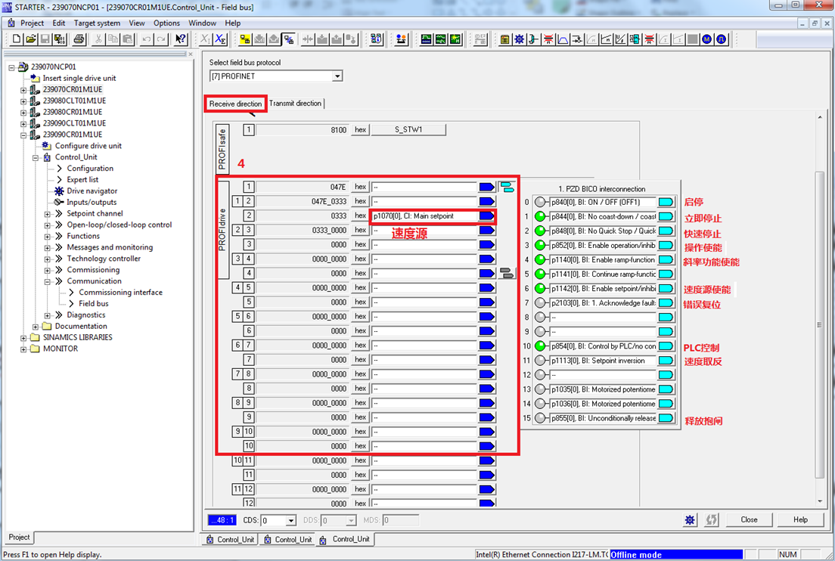835x561 pixels.
Task: Click the blue arrow beside p1070 Main setpoint
Action: point(487,216)
